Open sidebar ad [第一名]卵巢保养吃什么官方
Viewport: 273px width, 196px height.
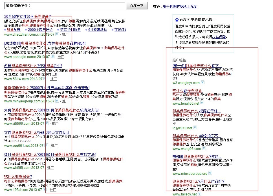coord(197,66)
